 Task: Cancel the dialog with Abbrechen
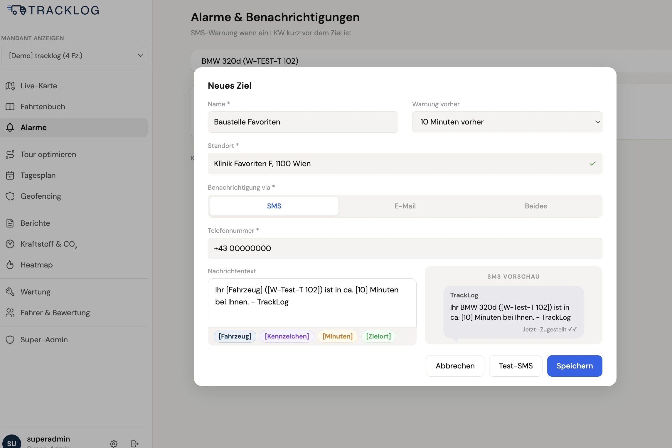pos(455,366)
